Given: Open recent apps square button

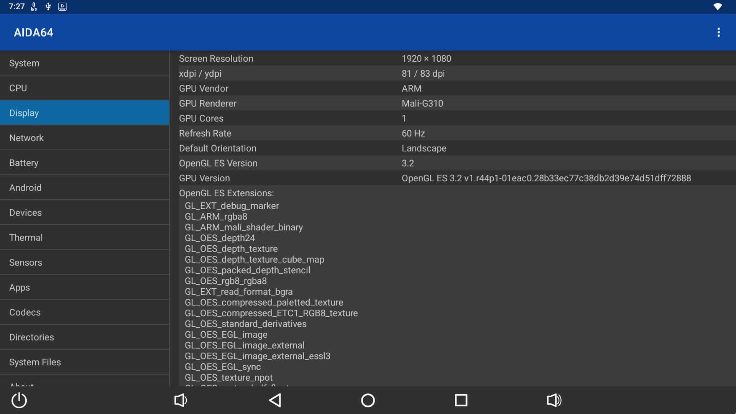Looking at the screenshot, I should pos(461,400).
